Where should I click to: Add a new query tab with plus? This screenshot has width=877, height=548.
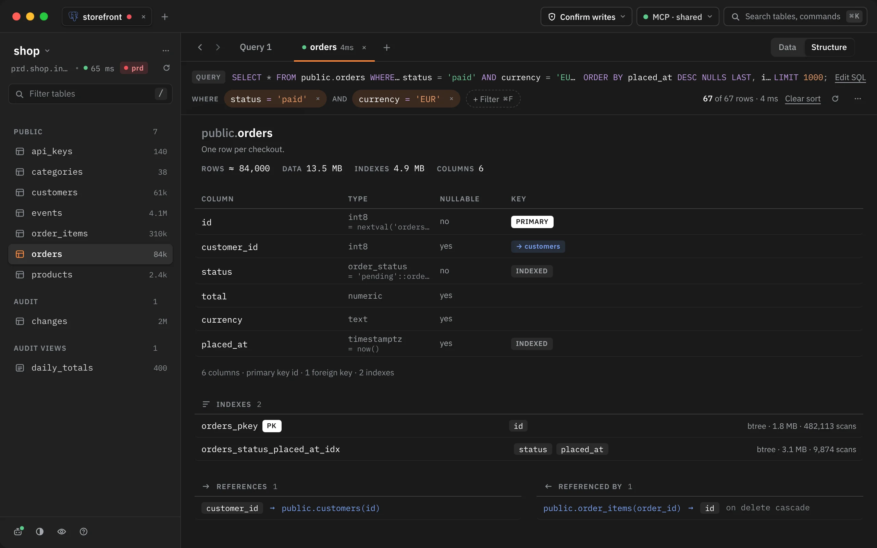[x=387, y=48]
